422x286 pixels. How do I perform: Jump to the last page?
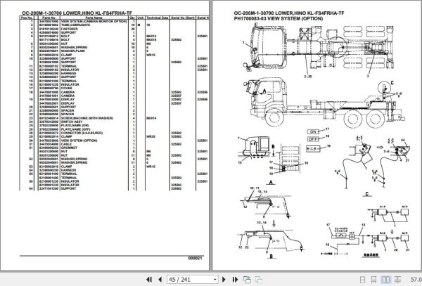click(235, 280)
